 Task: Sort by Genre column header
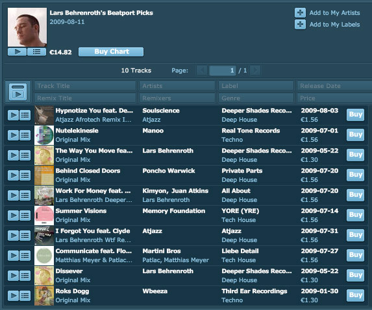pos(256,98)
